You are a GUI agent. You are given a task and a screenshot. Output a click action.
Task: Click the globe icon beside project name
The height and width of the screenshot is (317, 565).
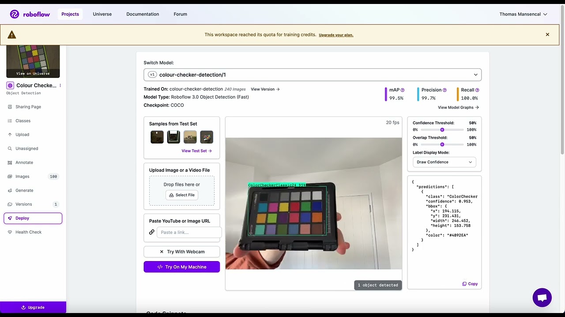(x=10, y=85)
